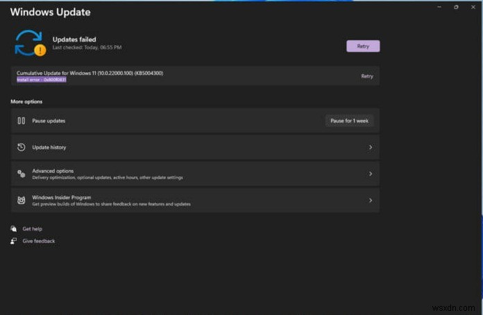
Task: Click the Give feedback link
Action: [x=39, y=241]
